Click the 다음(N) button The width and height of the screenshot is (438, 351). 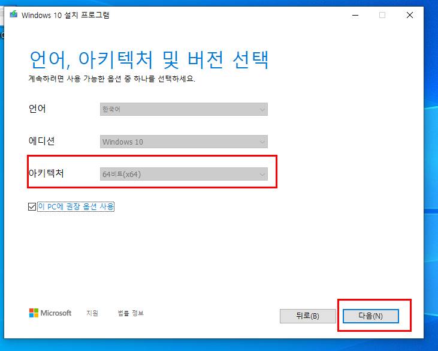371,316
